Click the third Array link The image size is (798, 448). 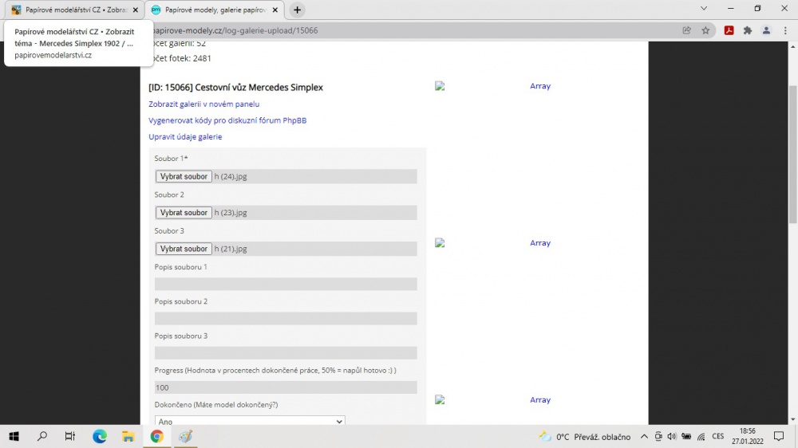coord(540,399)
